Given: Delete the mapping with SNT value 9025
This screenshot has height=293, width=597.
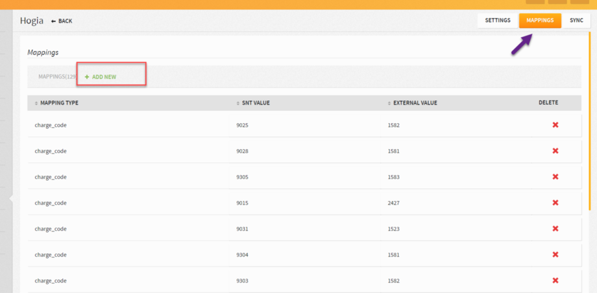Looking at the screenshot, I should click(x=555, y=125).
